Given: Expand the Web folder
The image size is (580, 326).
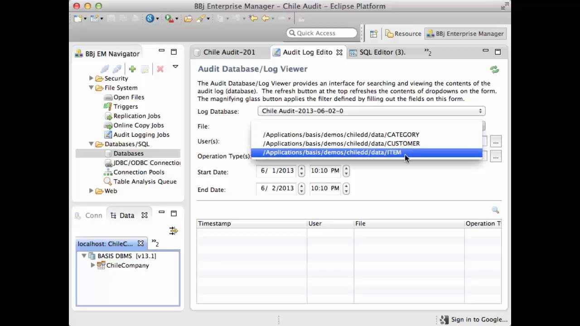Looking at the screenshot, I should pyautogui.click(x=91, y=191).
